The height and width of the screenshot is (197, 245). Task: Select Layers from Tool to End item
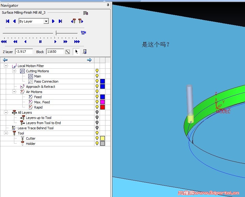pyautogui.click(x=43, y=123)
